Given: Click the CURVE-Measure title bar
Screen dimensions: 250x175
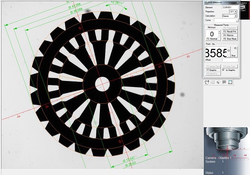Looking at the screenshot, I should (x=220, y=3).
